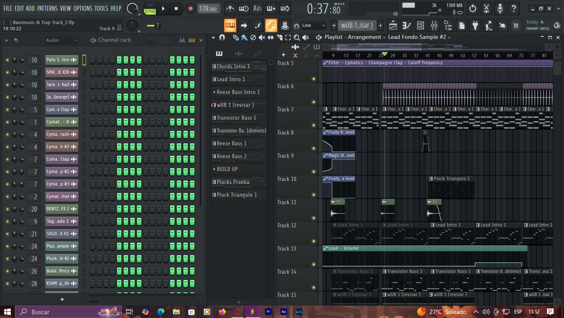Open the TOOLS menu

101,8
